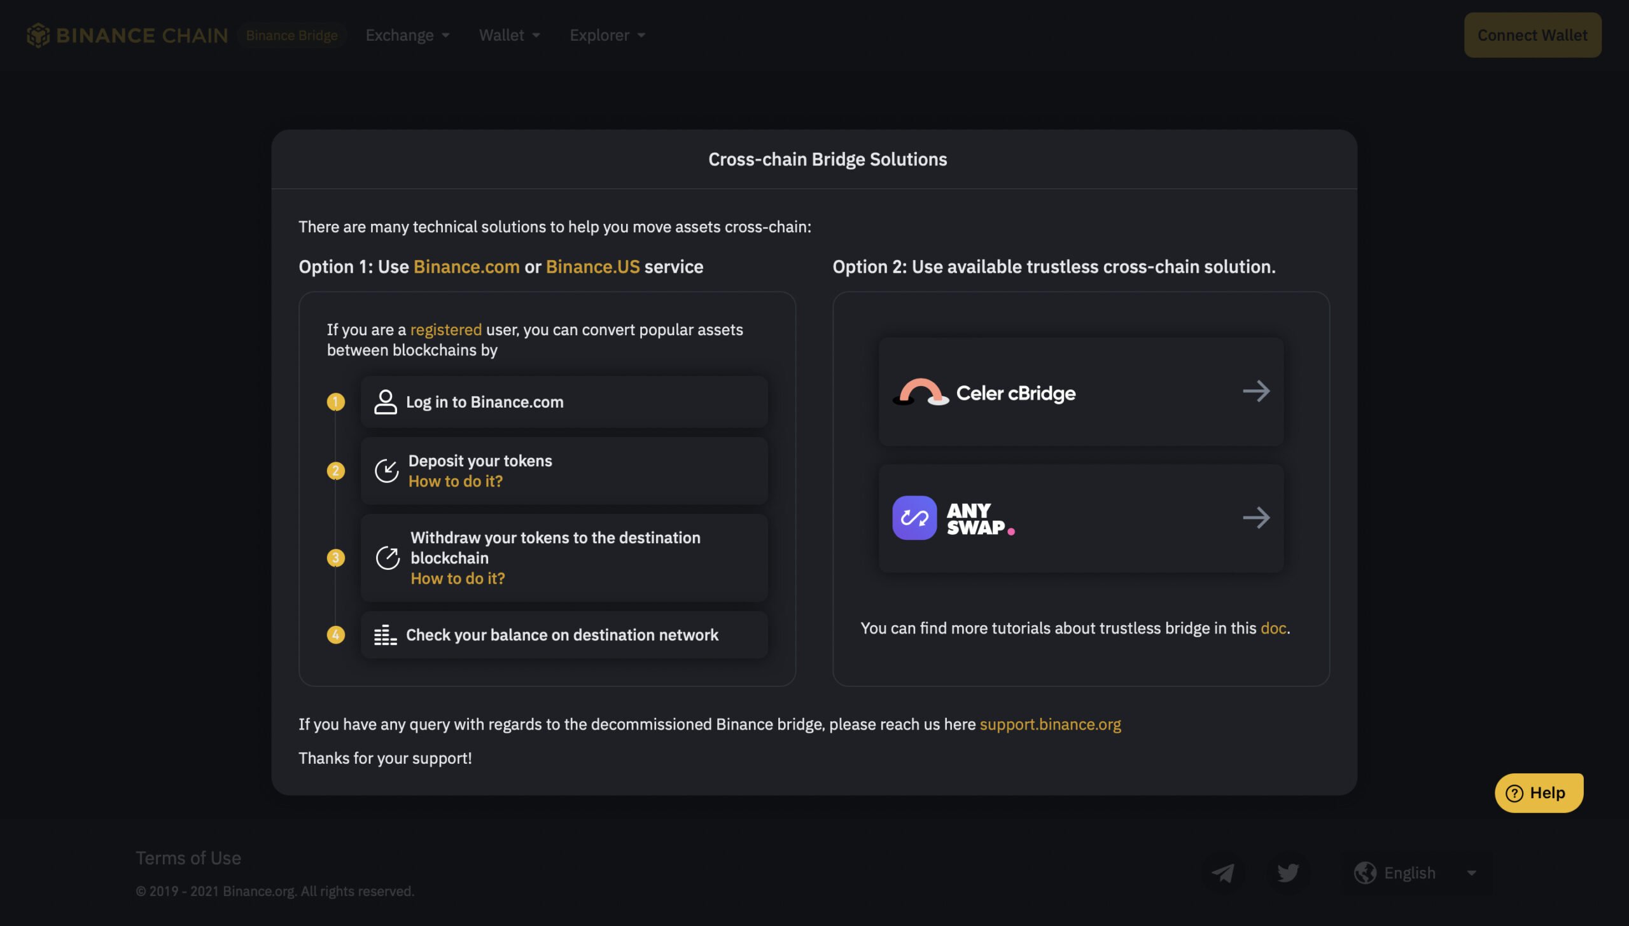1629x926 pixels.
Task: Select 'Log in to Binance.com' step
Action: [x=564, y=402]
